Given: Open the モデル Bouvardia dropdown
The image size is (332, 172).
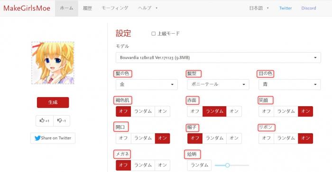Looking at the screenshot, I should coord(218,57).
